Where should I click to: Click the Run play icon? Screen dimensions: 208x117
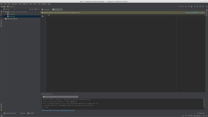point(183,6)
